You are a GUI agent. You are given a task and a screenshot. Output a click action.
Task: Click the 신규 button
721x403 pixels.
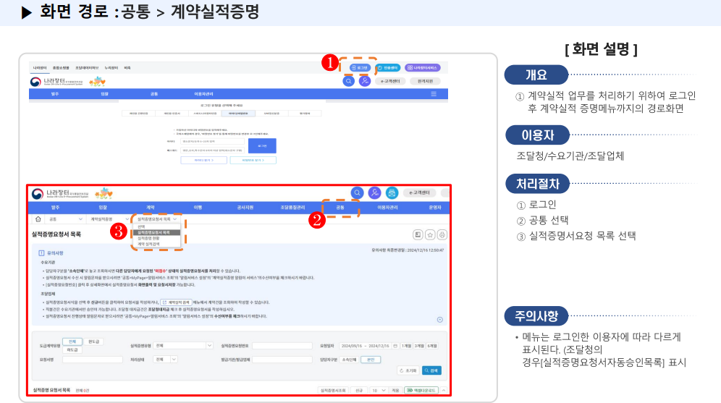(358, 390)
